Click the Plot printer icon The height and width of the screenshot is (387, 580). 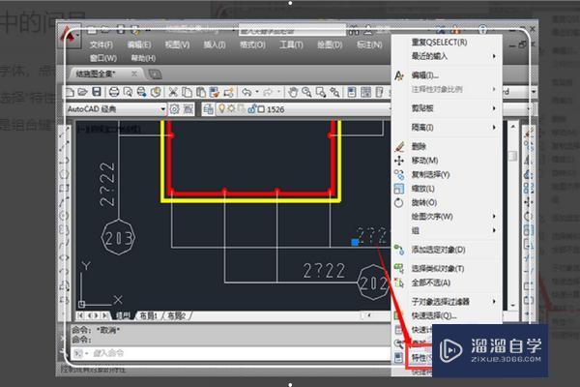114,92
